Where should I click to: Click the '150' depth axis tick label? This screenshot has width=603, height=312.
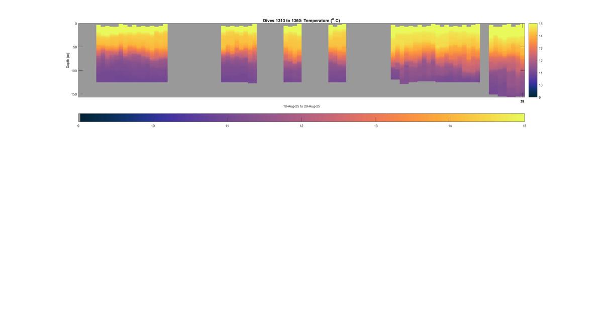74,94
